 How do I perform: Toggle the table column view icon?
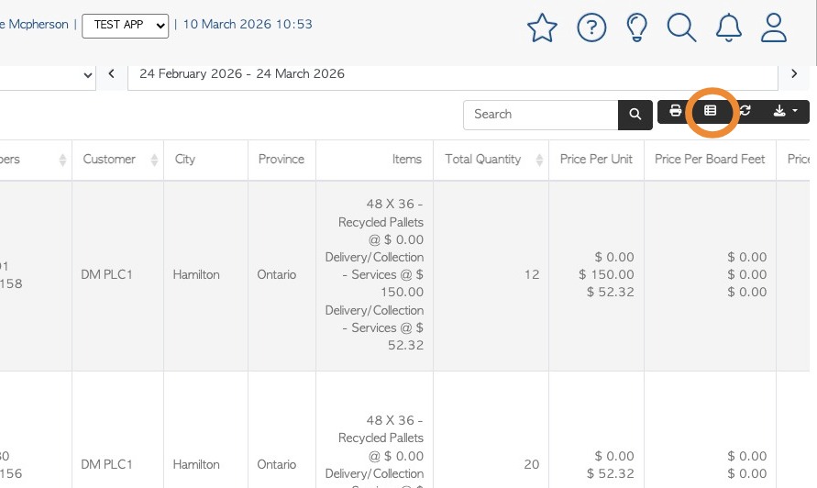click(711, 112)
